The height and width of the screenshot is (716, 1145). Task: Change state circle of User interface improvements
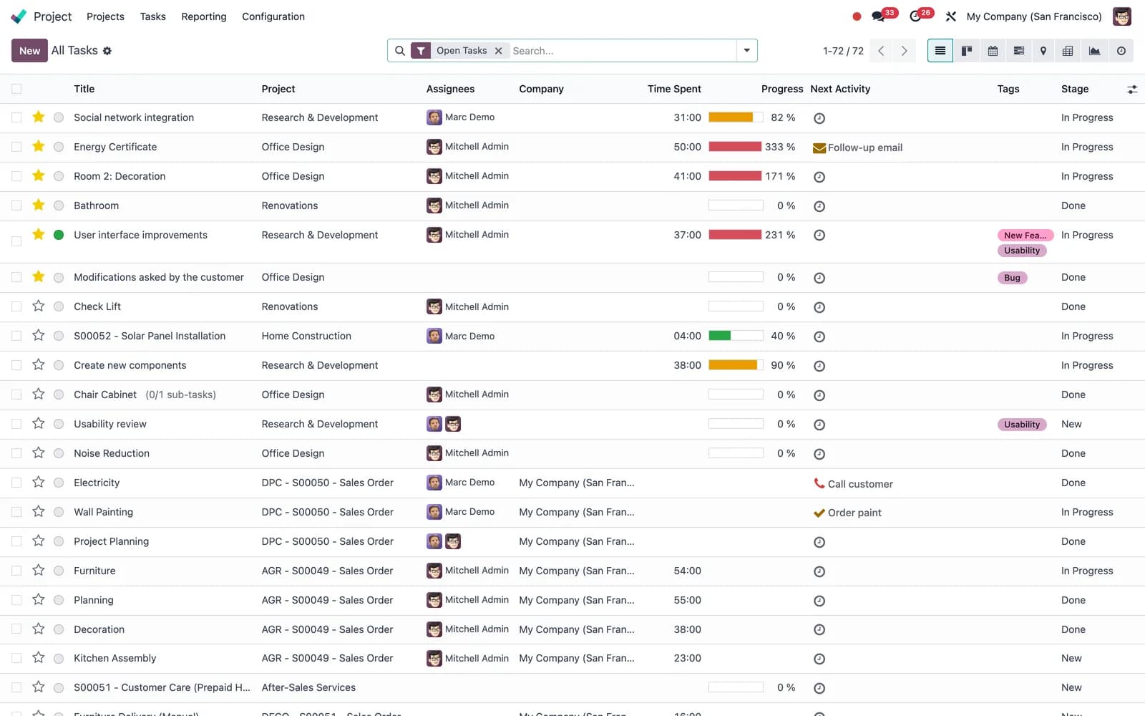pyautogui.click(x=59, y=235)
